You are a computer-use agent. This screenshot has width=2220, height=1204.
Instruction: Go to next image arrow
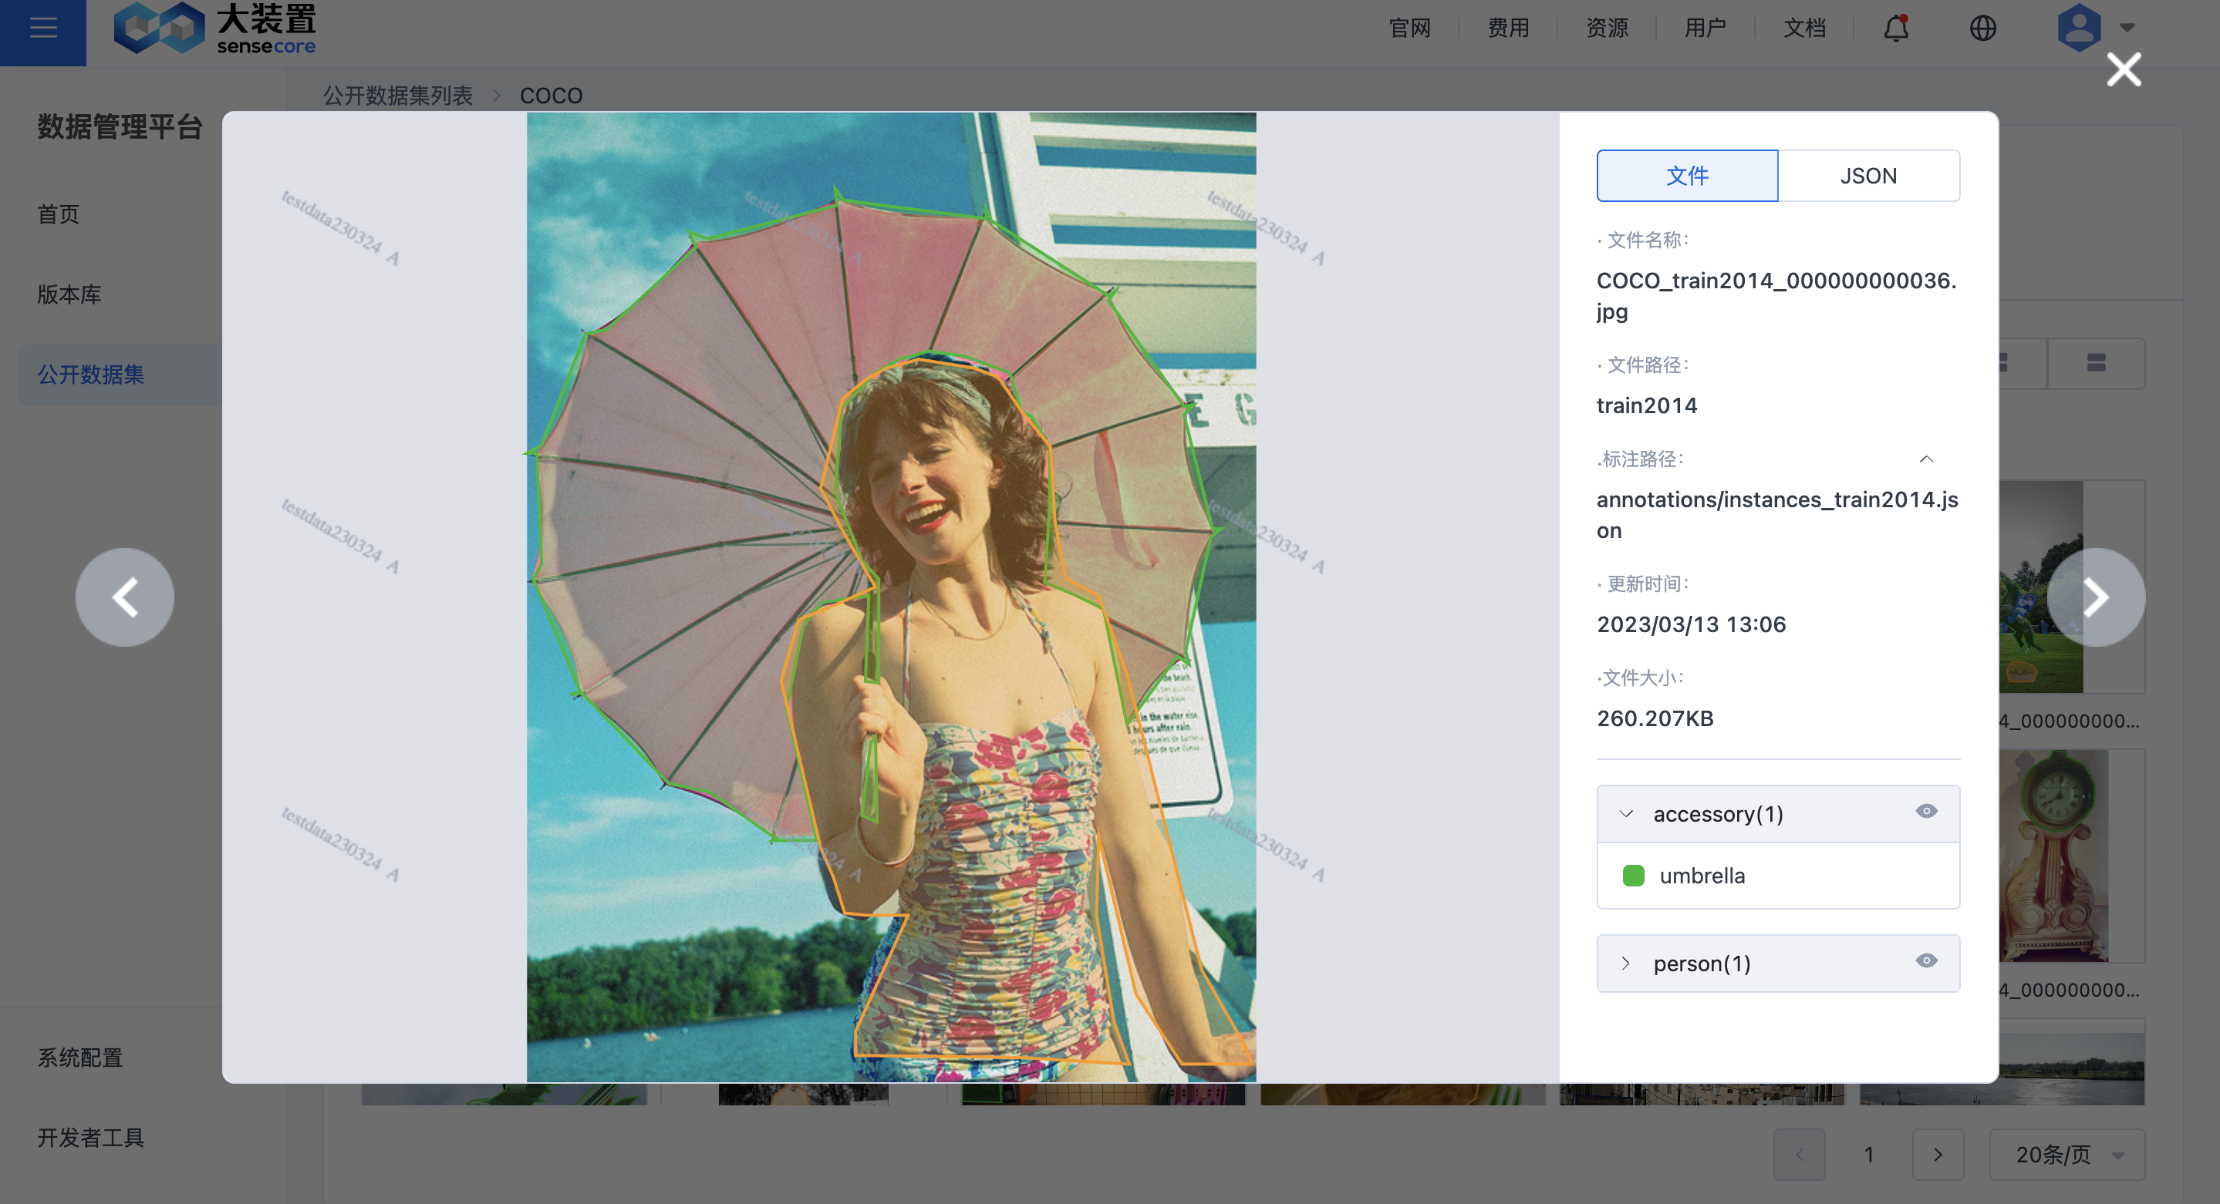click(2095, 597)
